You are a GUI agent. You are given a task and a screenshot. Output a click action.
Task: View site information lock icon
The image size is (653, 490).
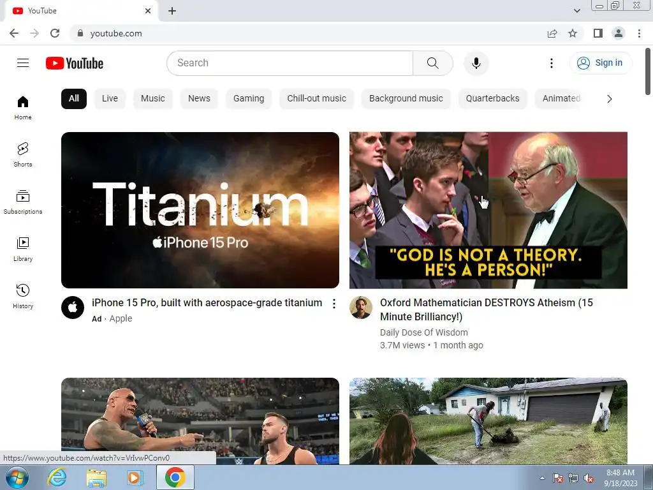pyautogui.click(x=80, y=33)
